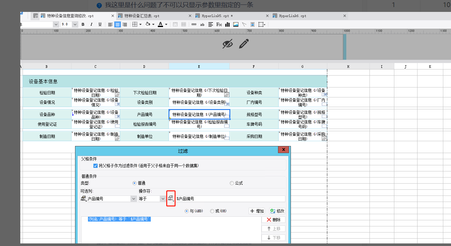This screenshot has width=451, height=246.
Task: Expand font color dropdown arrow
Action: point(166,24)
